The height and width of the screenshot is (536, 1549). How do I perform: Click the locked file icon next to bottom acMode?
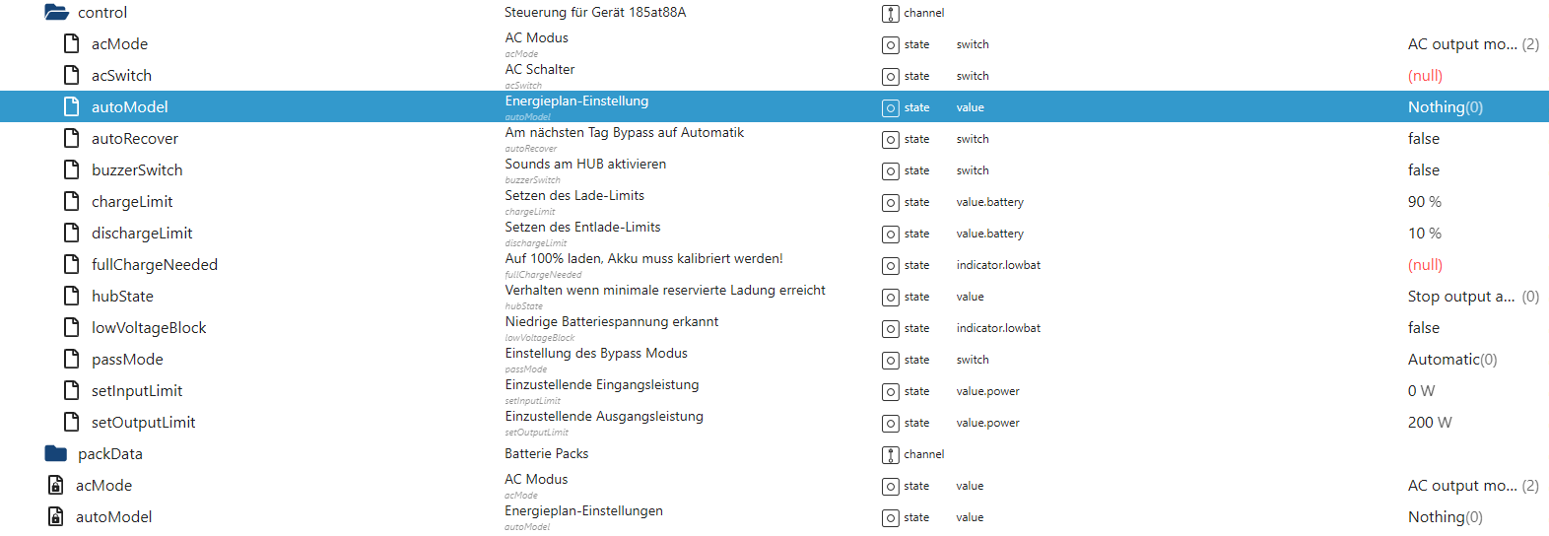pos(56,486)
